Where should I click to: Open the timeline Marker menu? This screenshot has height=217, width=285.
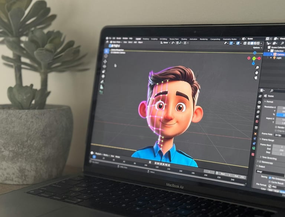pos(117,157)
